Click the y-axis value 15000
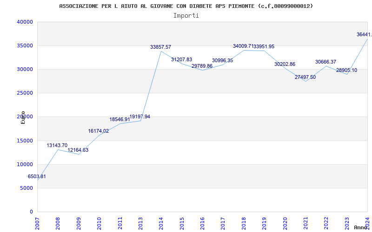 coord(25,141)
